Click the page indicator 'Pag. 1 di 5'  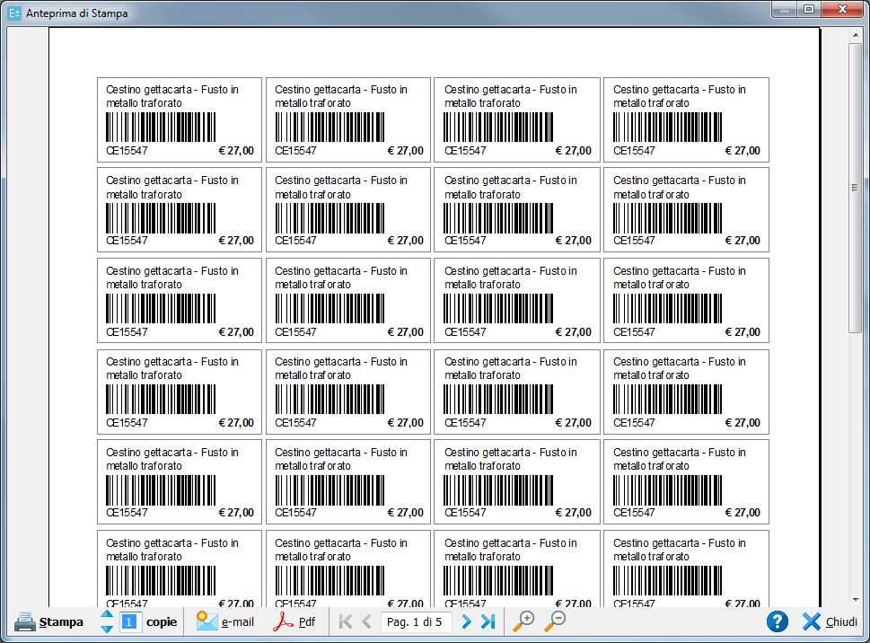pyautogui.click(x=415, y=621)
